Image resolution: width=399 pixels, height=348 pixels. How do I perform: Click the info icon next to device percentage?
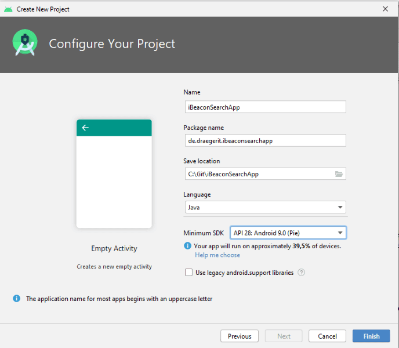coord(187,246)
